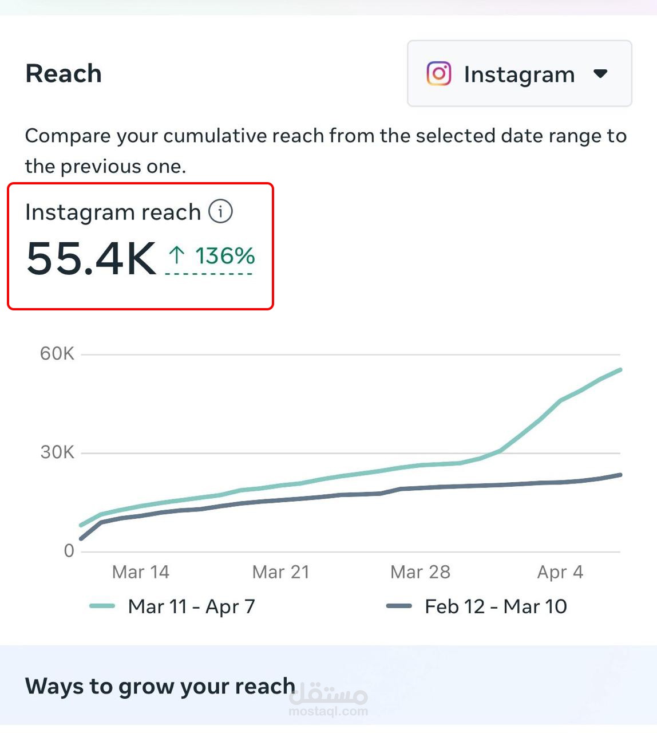Viewport: 657px width, 733px height.
Task: Click the dark legend swatch for Feb 12 - Mar 10
Action: pyautogui.click(x=399, y=606)
